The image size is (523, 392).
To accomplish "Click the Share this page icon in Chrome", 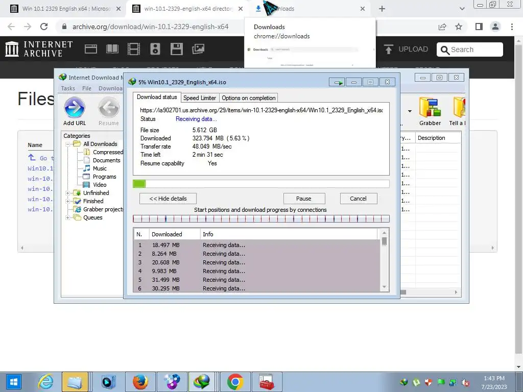I will pos(442,27).
